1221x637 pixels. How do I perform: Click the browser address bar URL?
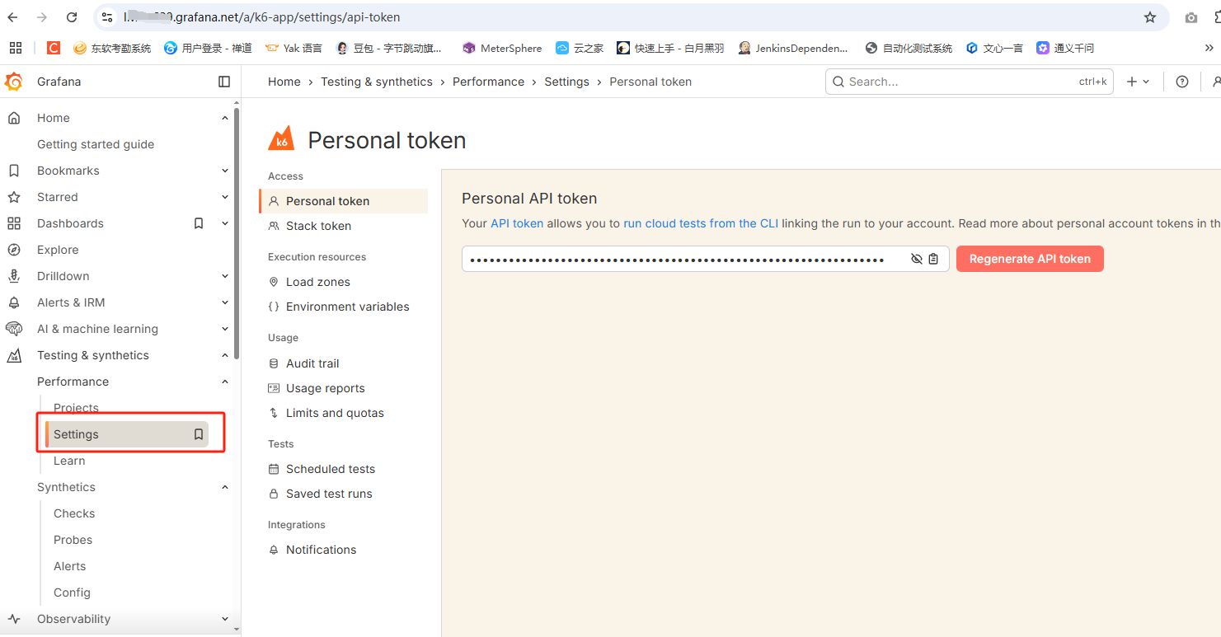[262, 17]
